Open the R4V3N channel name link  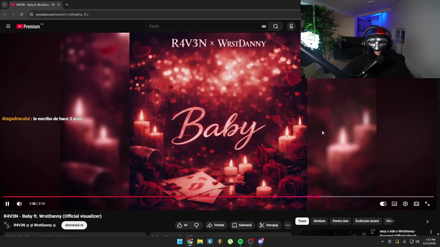(19, 225)
